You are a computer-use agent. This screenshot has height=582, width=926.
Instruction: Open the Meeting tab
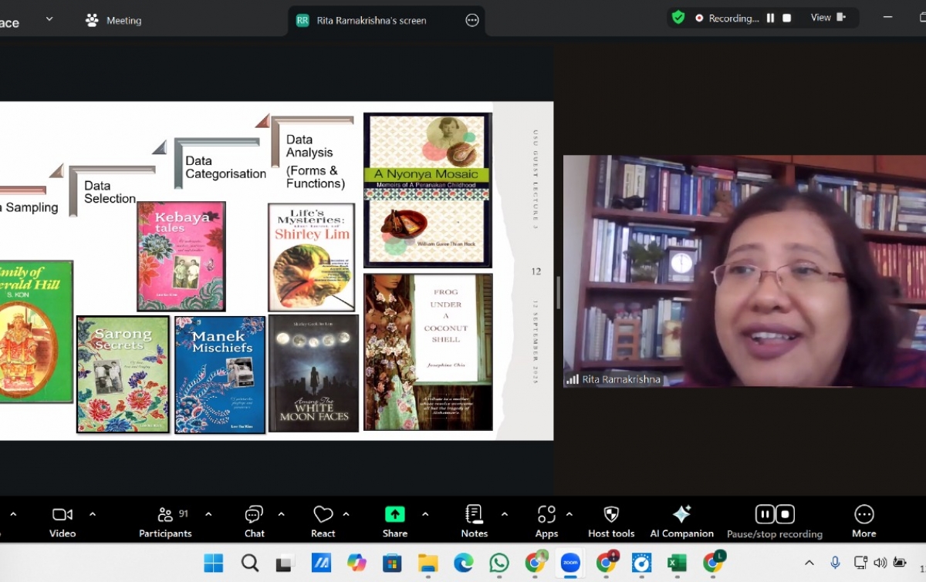114,21
